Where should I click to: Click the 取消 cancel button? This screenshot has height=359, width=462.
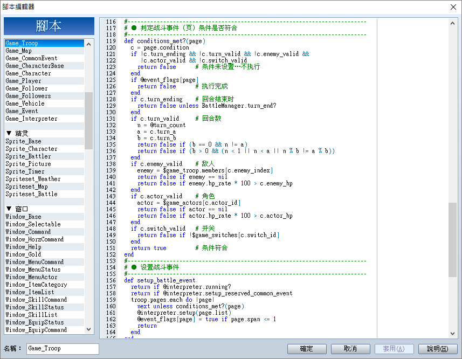(x=350, y=349)
